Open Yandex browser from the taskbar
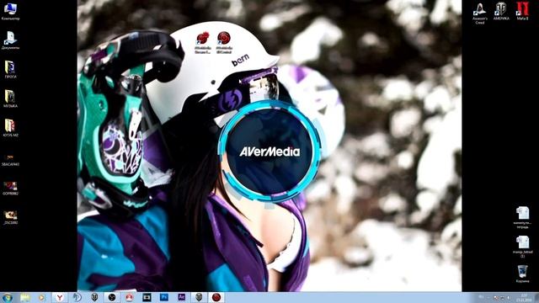539x303 pixels. tap(60, 297)
